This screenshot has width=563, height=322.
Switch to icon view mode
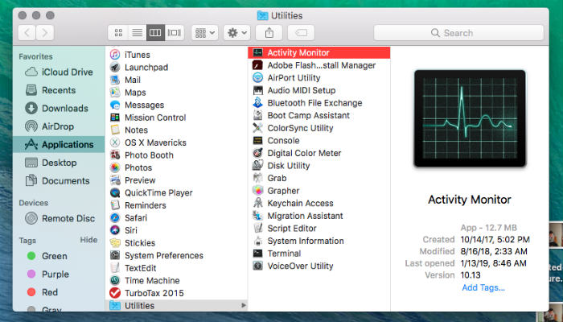119,33
